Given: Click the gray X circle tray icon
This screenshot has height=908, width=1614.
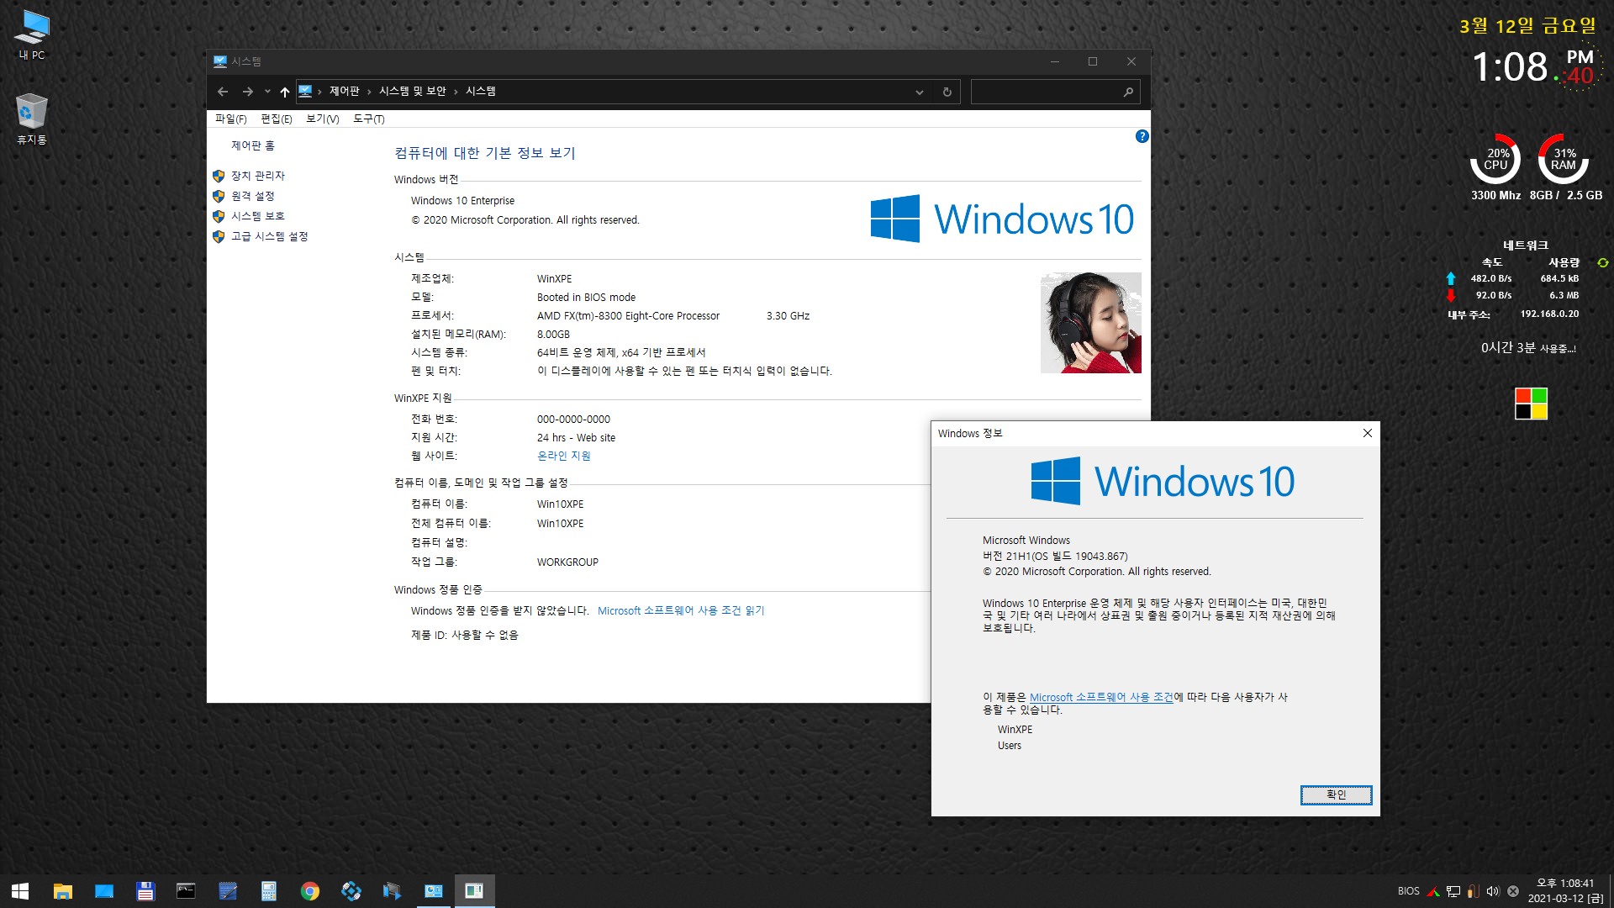Looking at the screenshot, I should tap(1513, 891).
